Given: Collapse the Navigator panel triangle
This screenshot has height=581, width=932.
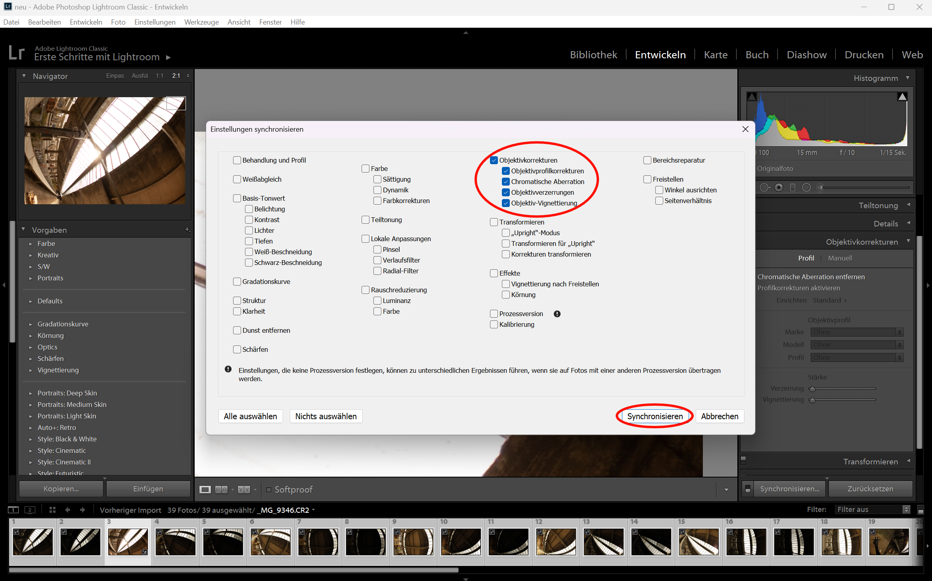Looking at the screenshot, I should [24, 76].
